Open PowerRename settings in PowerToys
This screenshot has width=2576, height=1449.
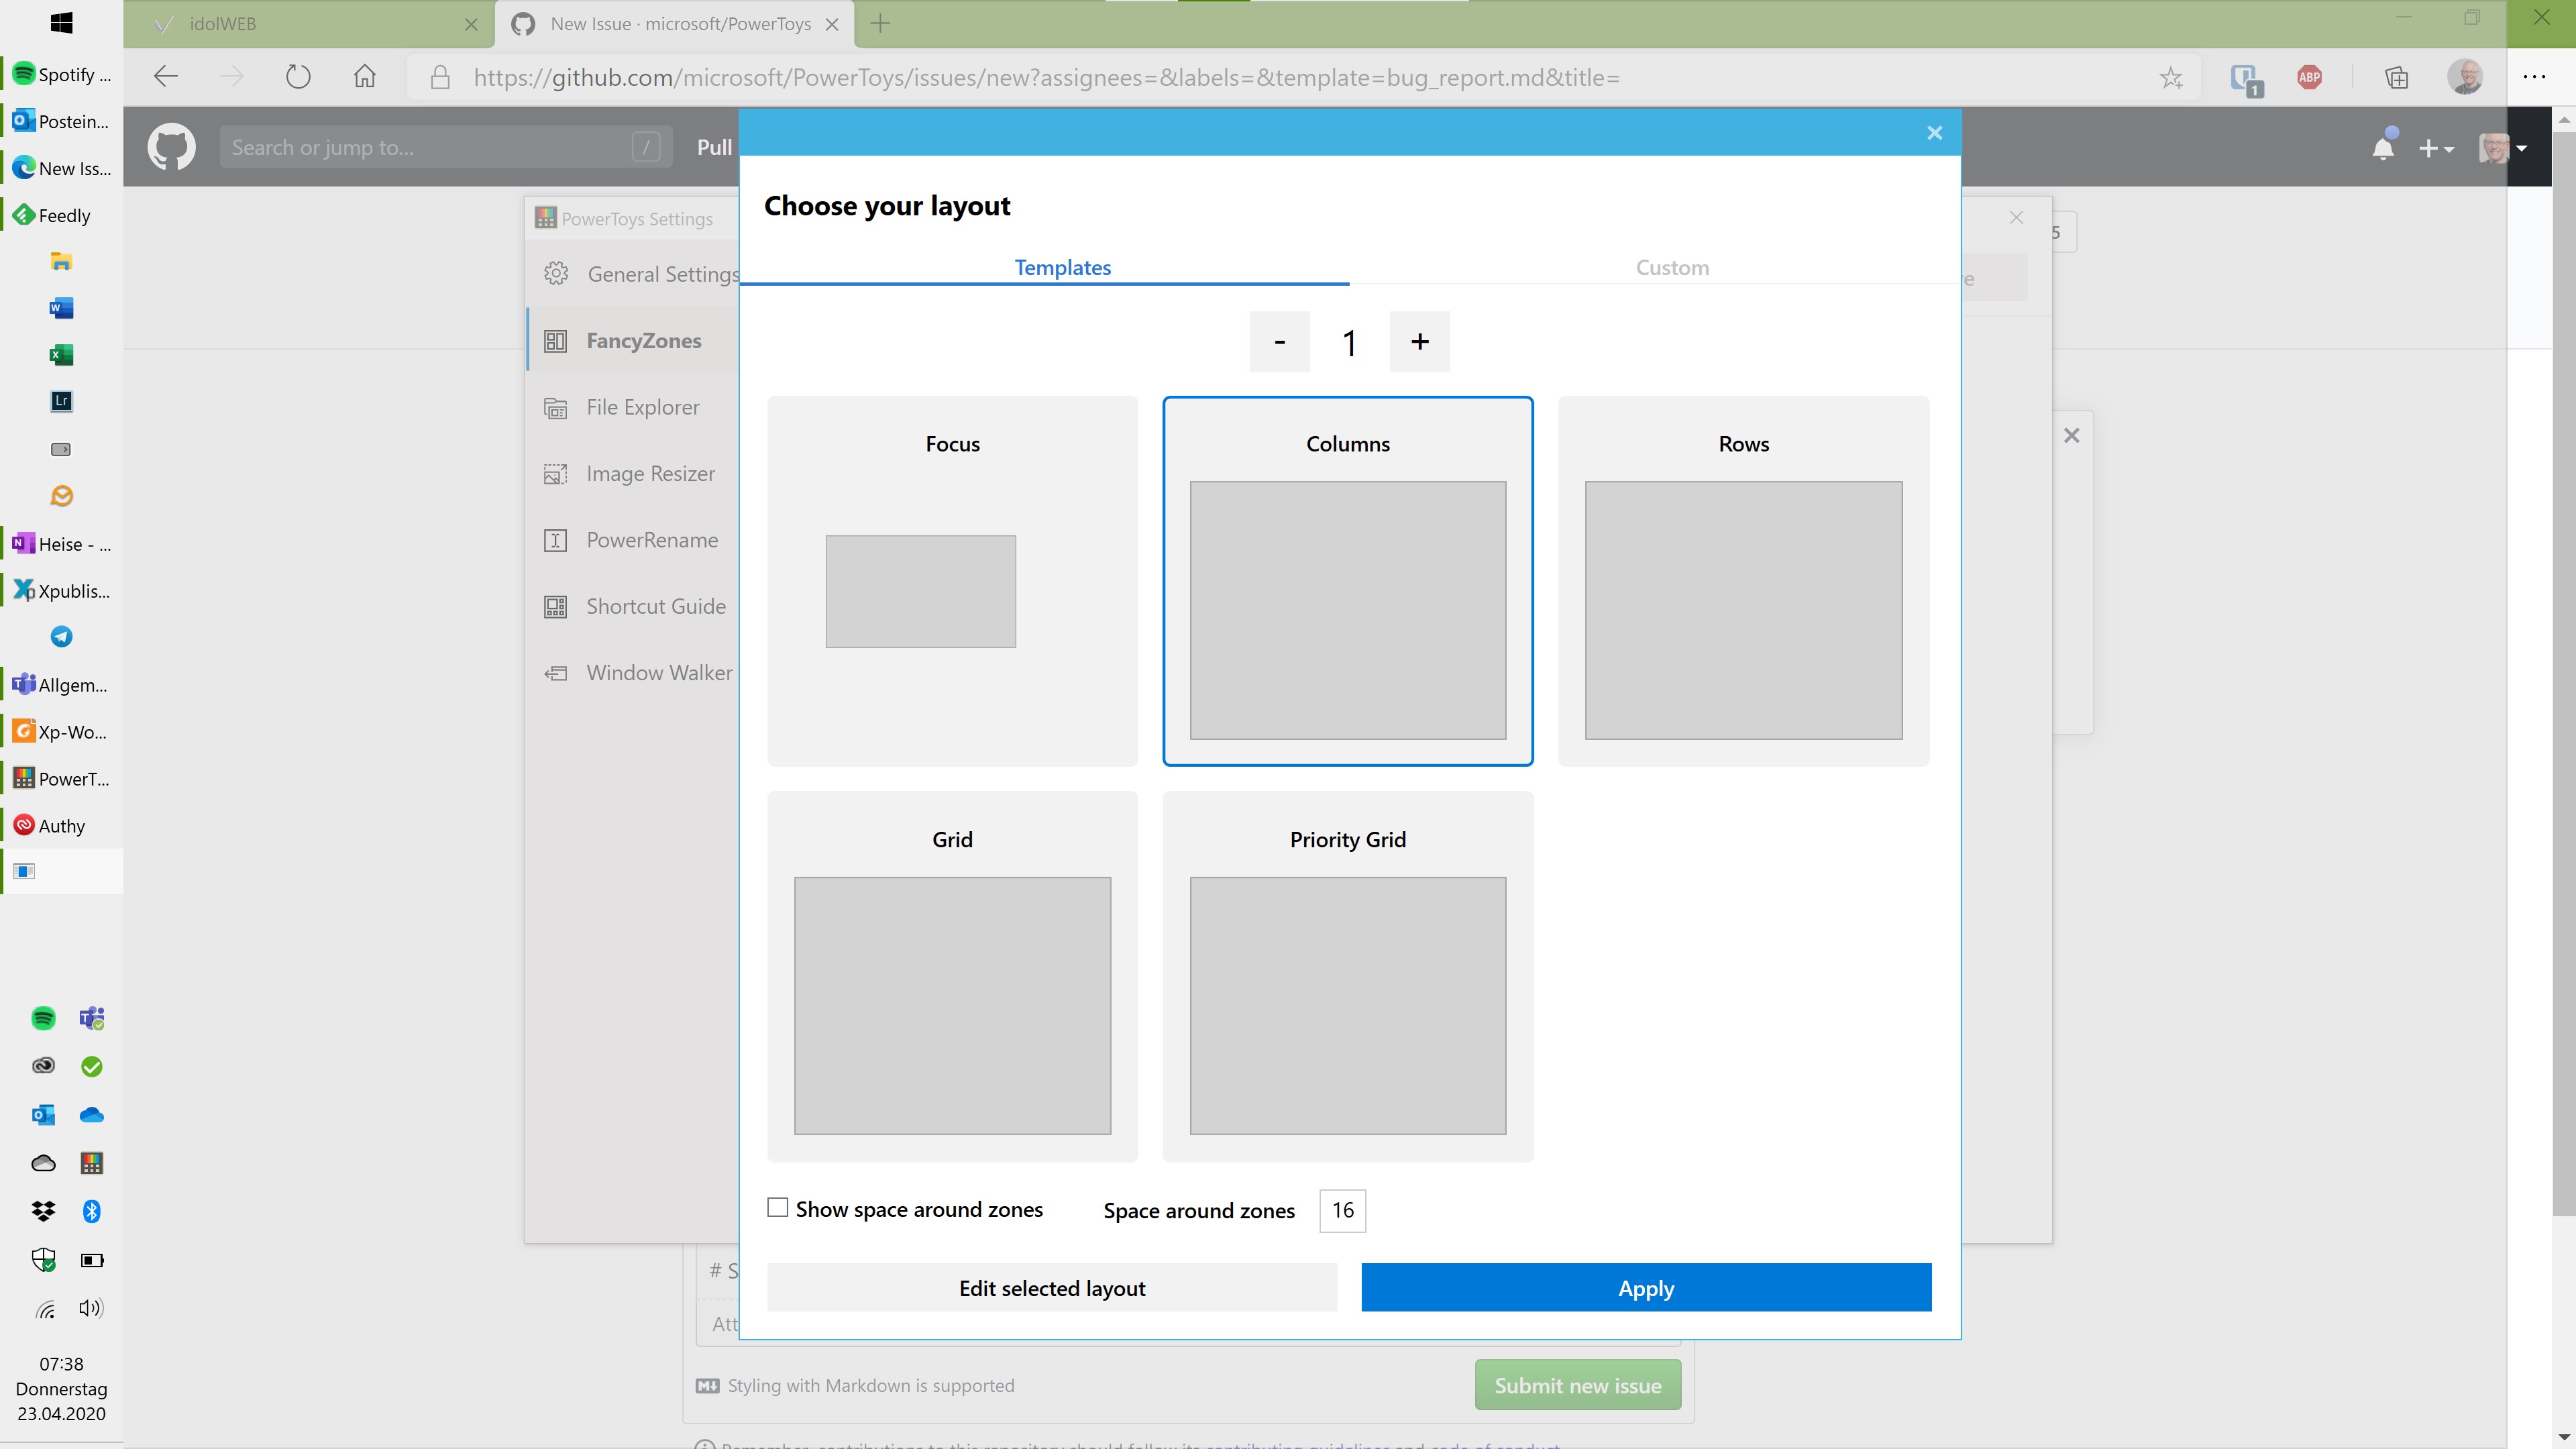click(x=650, y=539)
